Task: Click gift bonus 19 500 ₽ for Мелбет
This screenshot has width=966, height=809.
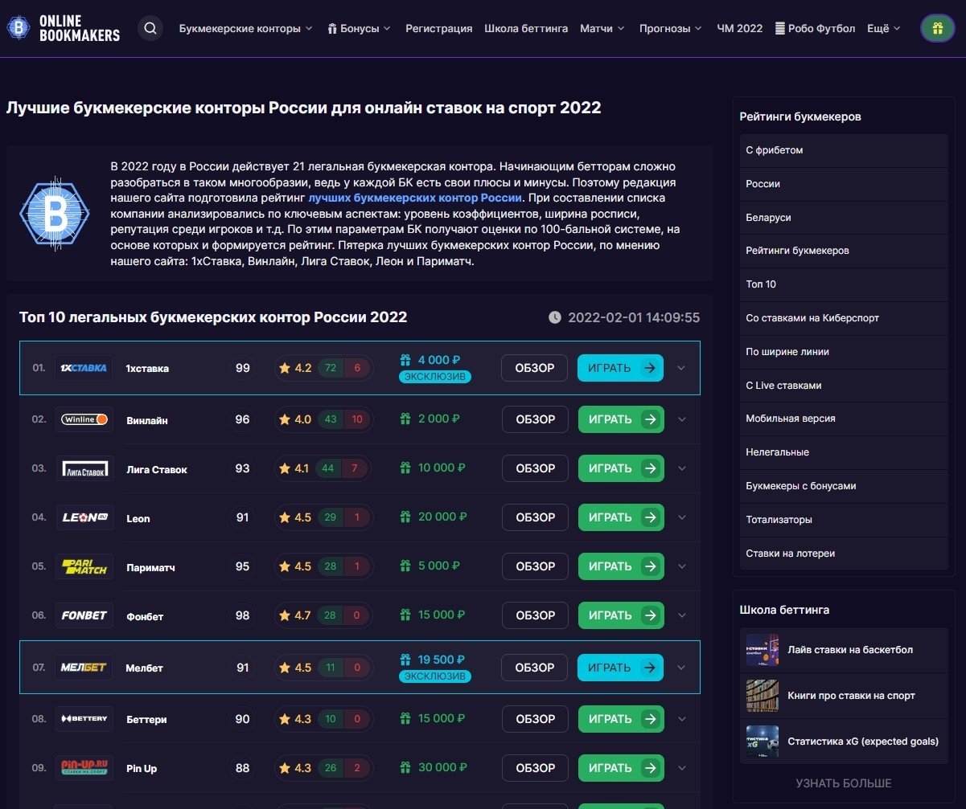Action: pos(432,660)
